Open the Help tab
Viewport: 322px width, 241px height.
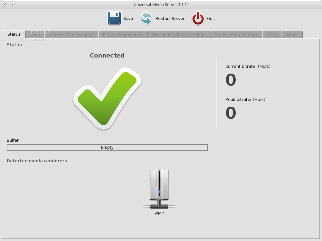pyautogui.click(x=271, y=34)
